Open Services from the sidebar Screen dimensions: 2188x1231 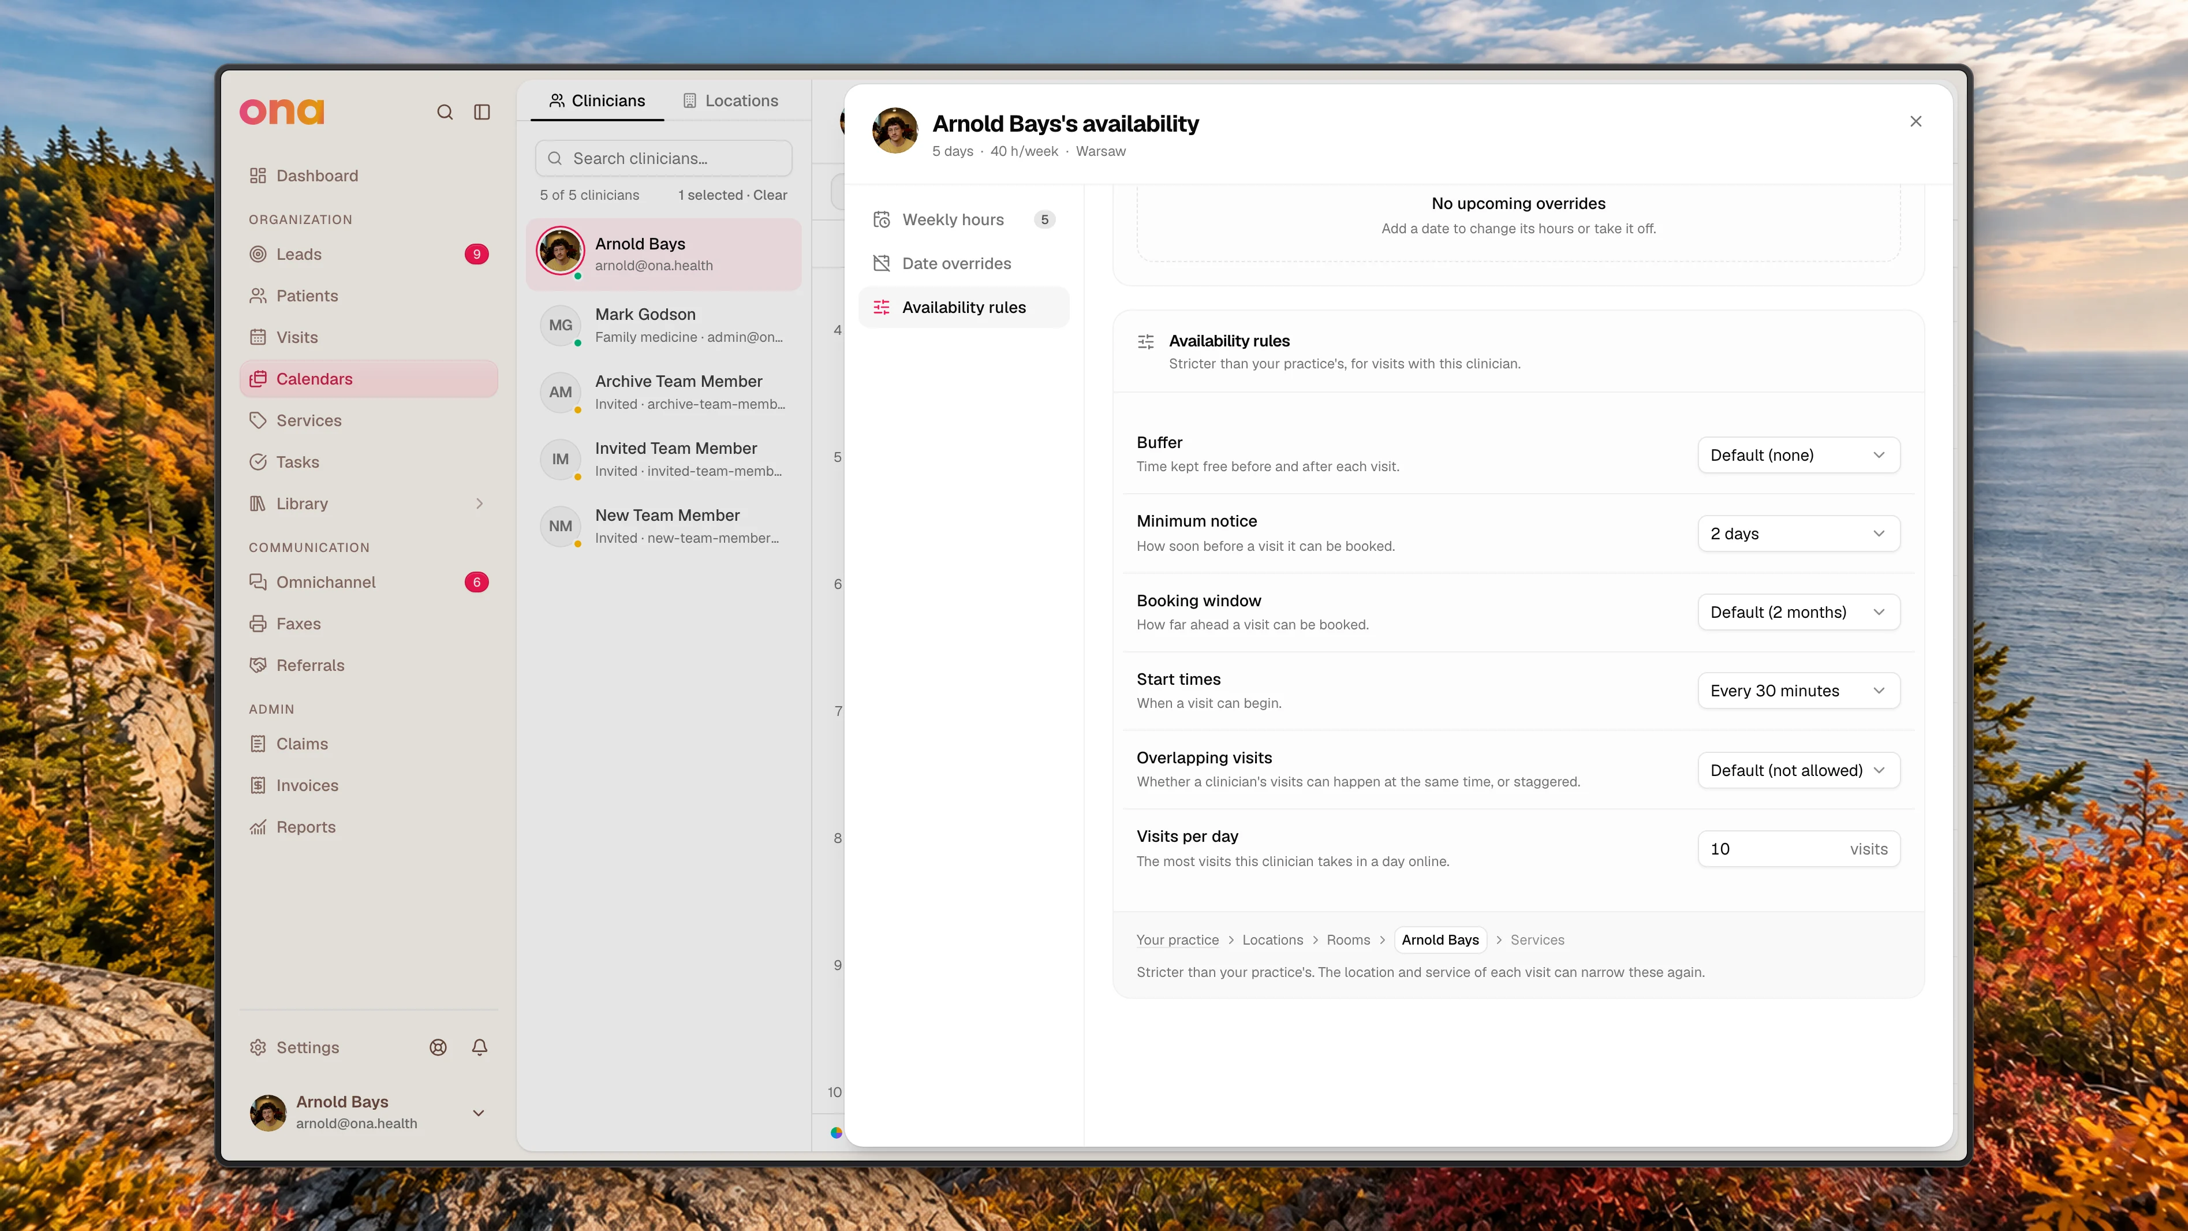point(369,420)
